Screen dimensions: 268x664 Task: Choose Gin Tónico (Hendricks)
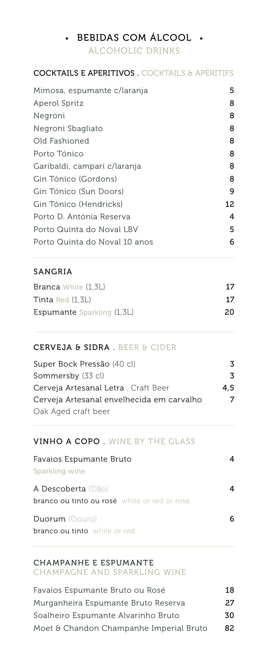(x=78, y=204)
